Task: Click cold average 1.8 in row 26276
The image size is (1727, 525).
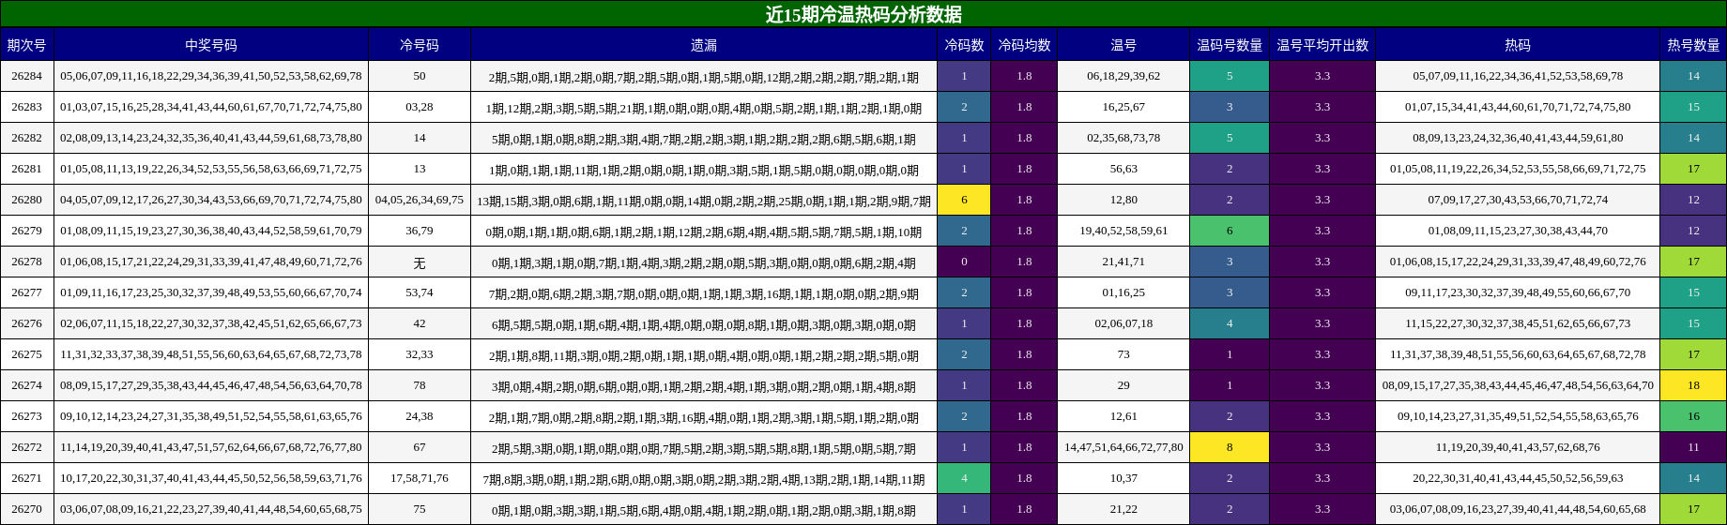Action: point(1024,323)
